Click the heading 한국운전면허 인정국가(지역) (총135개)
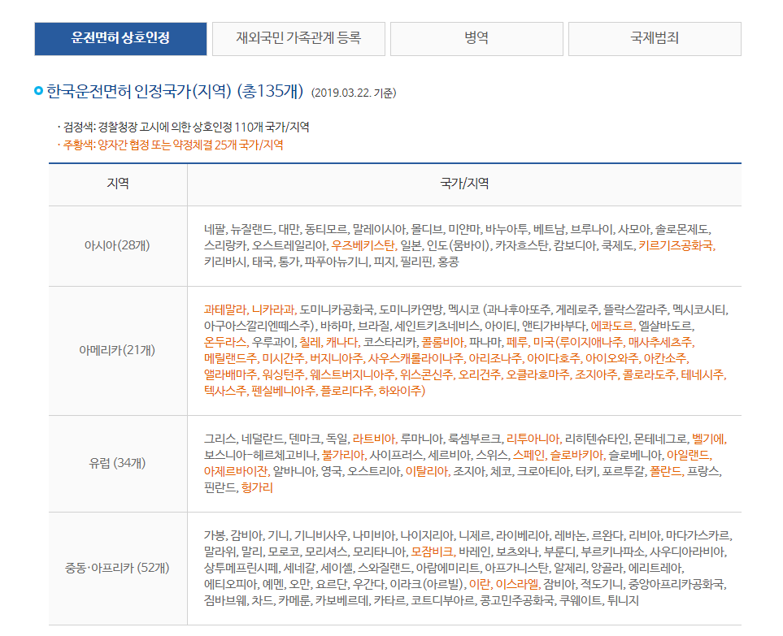This screenshot has width=783, height=636. (x=175, y=91)
